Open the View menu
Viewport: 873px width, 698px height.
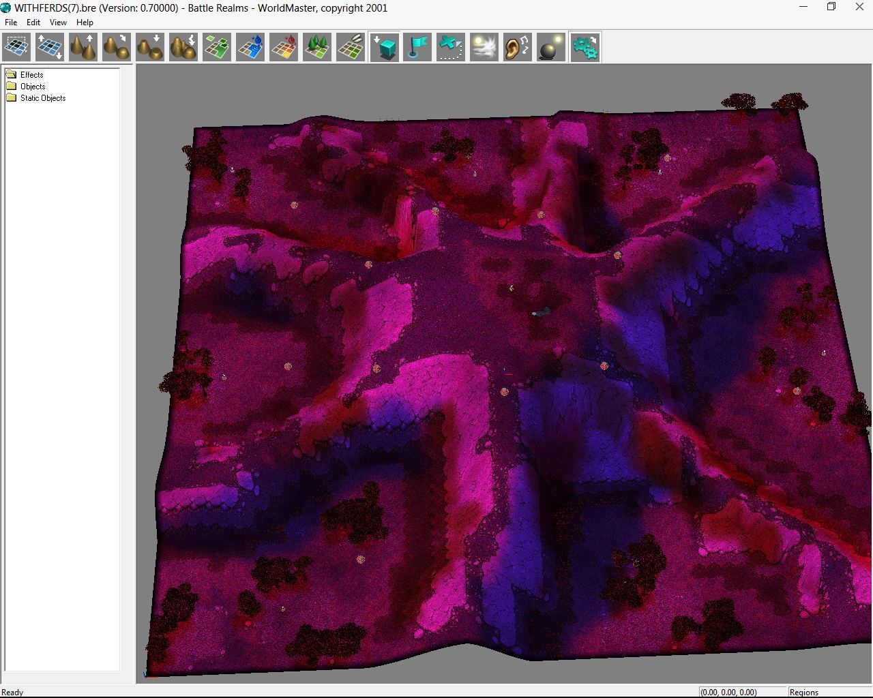(x=58, y=22)
